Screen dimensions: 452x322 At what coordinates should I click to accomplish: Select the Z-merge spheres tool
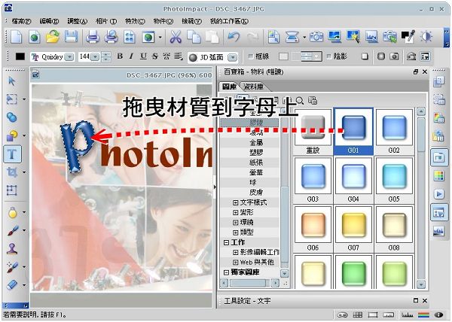click(x=12, y=117)
